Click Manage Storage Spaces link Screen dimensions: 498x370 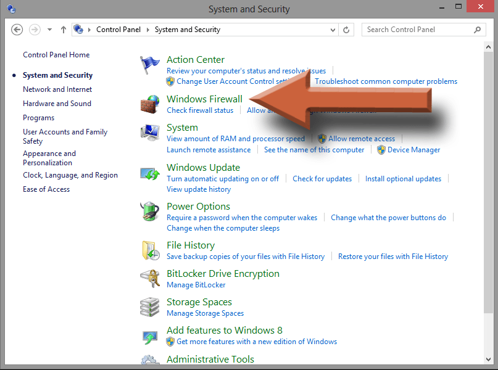[205, 313]
